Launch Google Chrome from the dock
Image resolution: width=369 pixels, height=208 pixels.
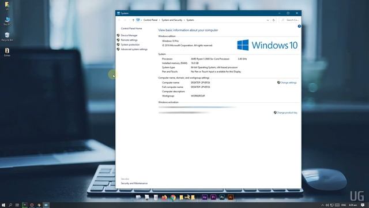pos(173,198)
